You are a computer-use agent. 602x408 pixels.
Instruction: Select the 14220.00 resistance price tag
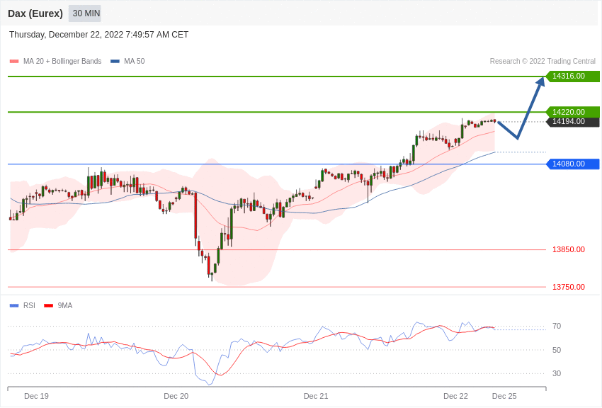coord(573,112)
